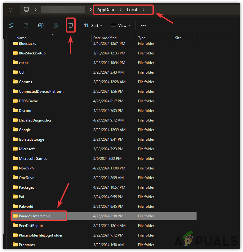Click the Google folder icon
This screenshot has height=252, width=243.
coord(15,130)
